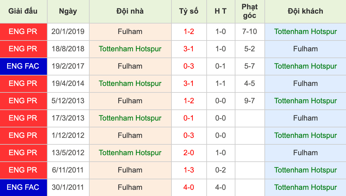
Task: Select the 4-0 full-time score from 30/1/2011
Action: [188, 187]
